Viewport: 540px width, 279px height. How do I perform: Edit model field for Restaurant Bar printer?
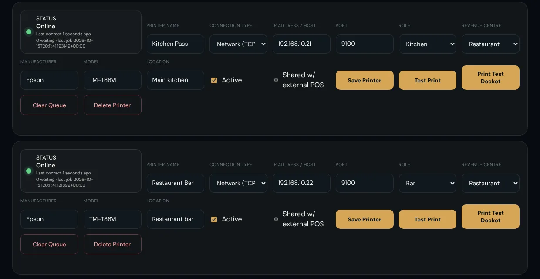point(112,219)
